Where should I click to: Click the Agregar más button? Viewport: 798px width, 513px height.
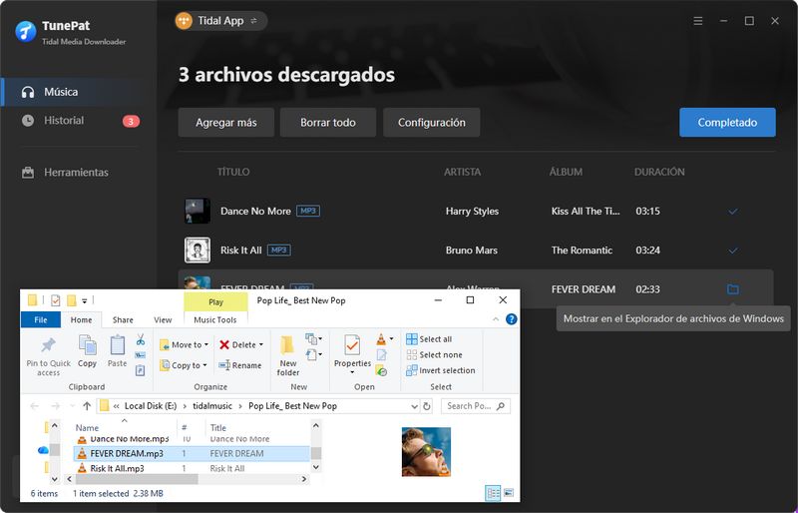pyautogui.click(x=226, y=123)
